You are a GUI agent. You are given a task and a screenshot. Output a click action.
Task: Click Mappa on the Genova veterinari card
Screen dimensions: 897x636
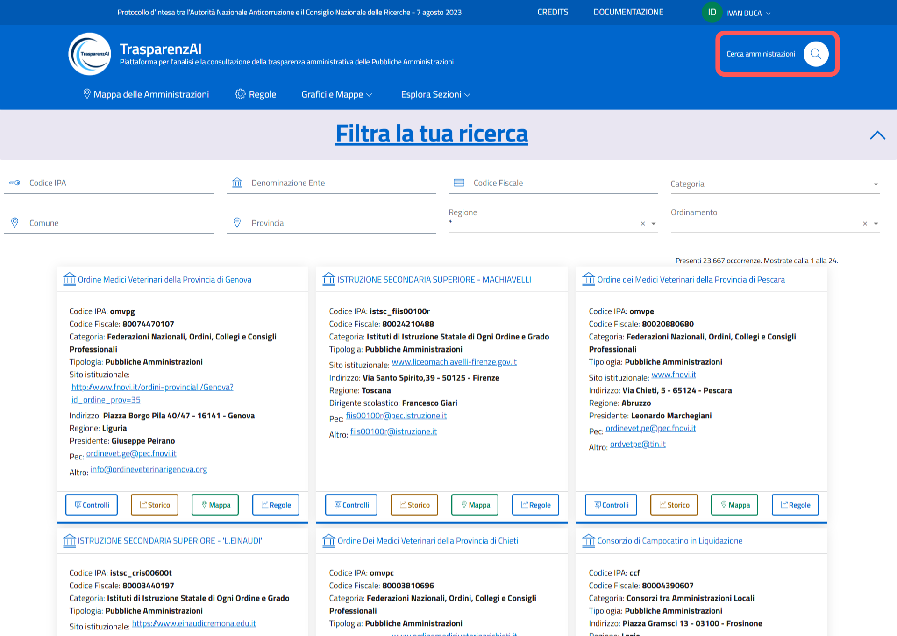(x=215, y=505)
